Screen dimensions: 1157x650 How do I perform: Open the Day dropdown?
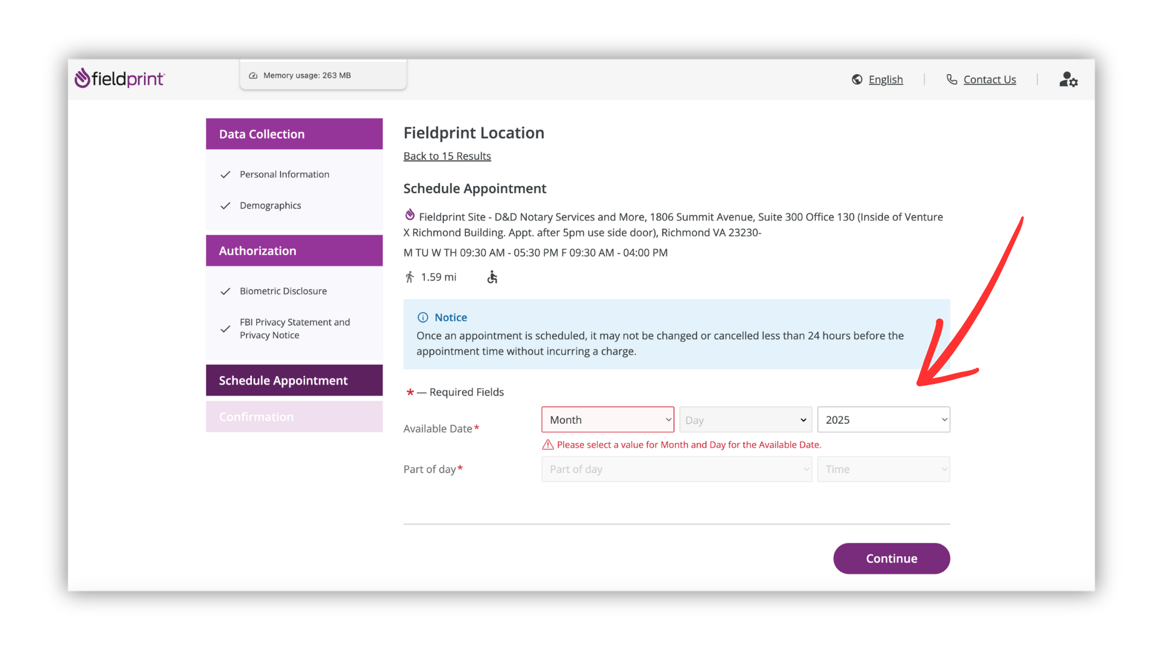pos(745,419)
